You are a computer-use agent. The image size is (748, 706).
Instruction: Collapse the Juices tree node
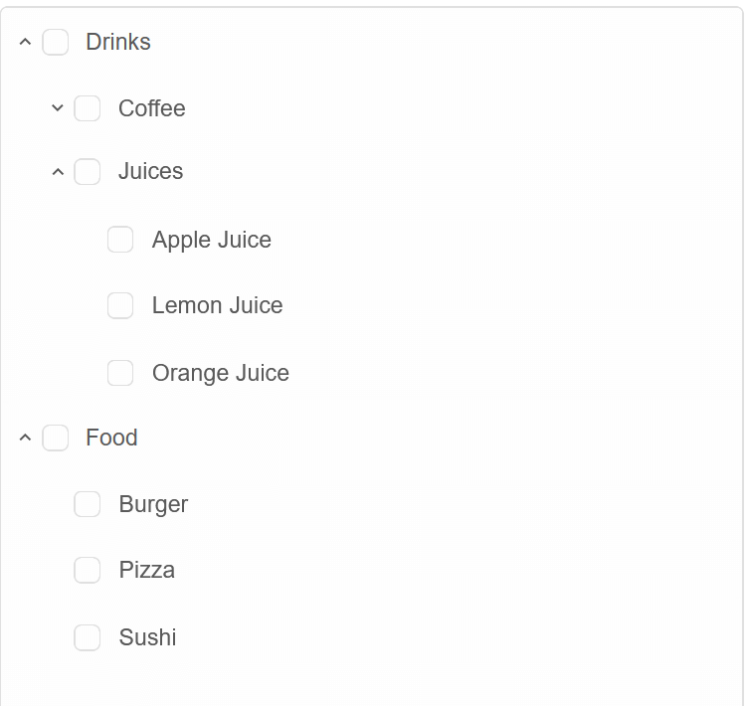coord(58,172)
